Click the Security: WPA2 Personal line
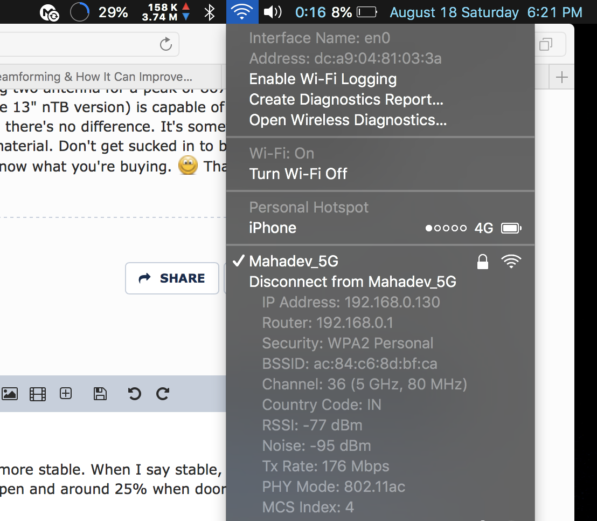597x521 pixels. click(x=348, y=344)
